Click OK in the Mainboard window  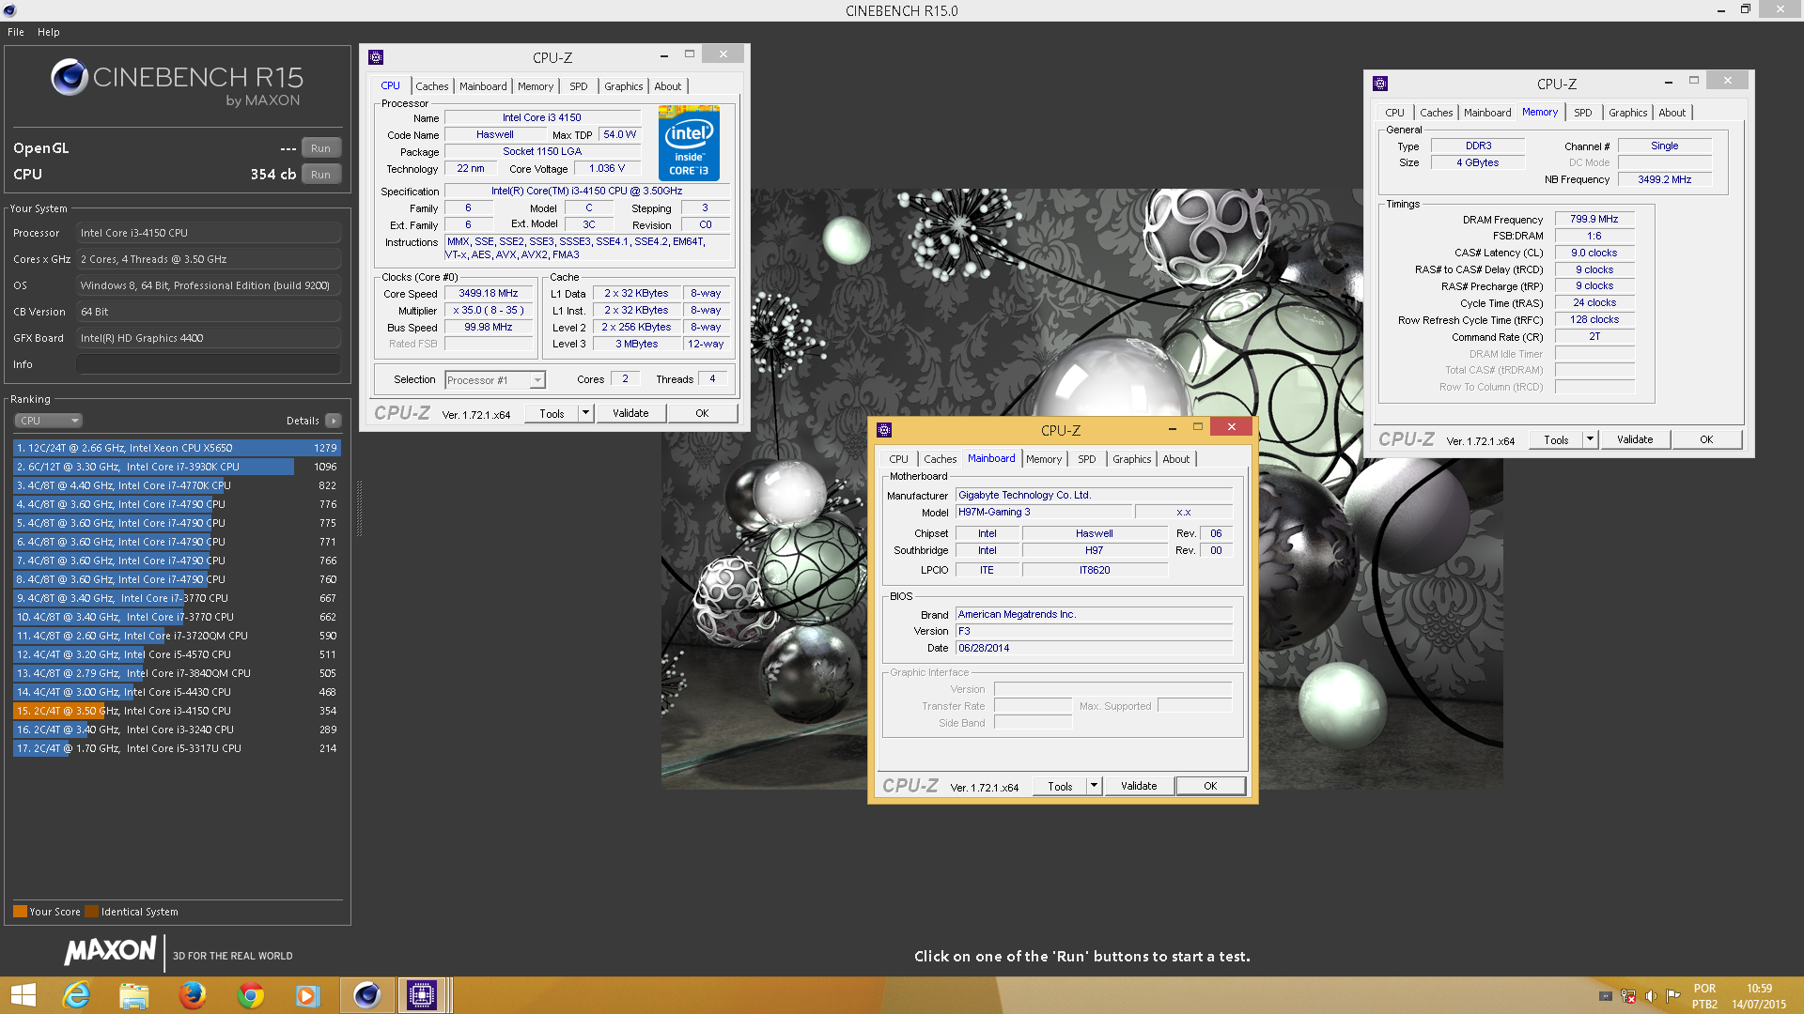click(1210, 786)
